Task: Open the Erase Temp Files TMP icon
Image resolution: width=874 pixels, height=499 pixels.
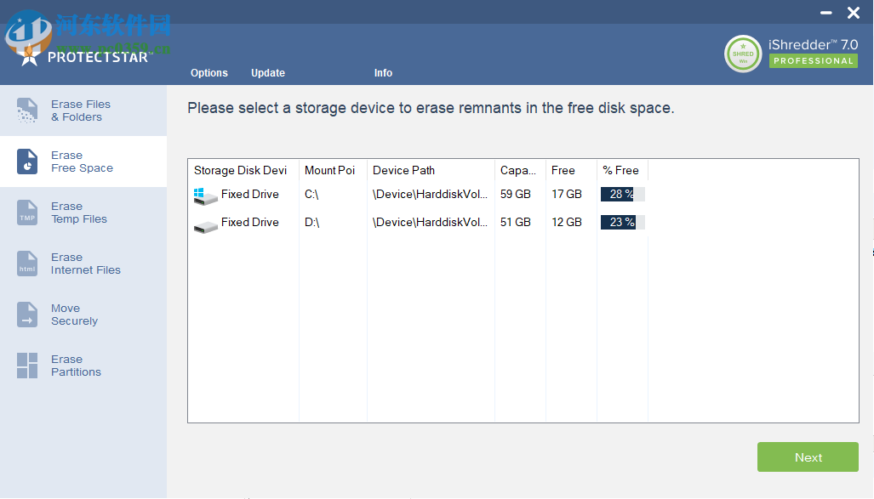Action: click(27, 213)
